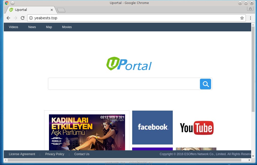Reload the page with the refresh icon
The width and height of the screenshot is (257, 165).
[x=23, y=18]
